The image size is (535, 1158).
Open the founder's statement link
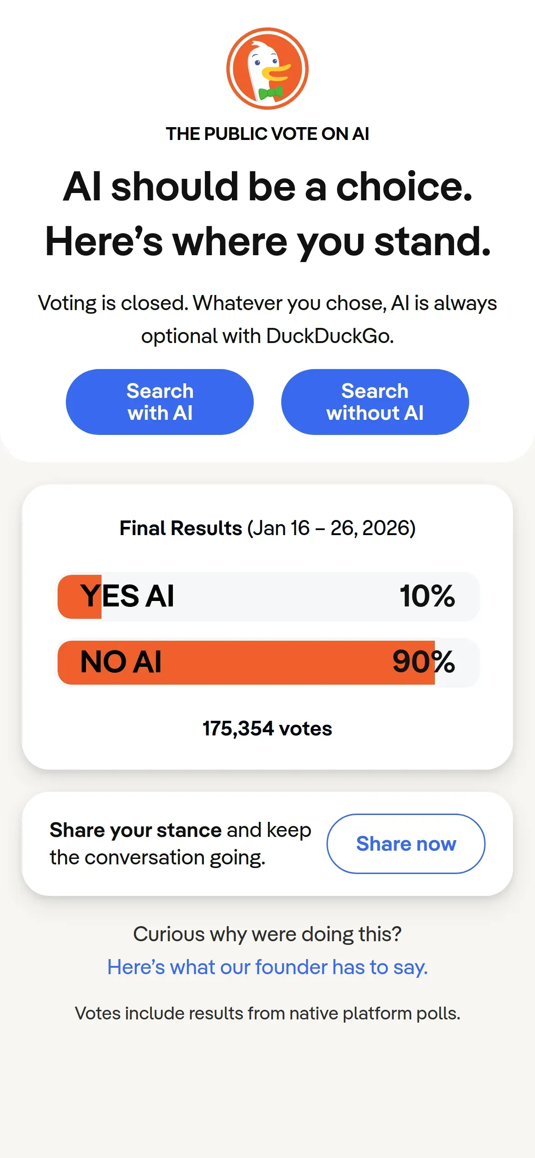267,967
